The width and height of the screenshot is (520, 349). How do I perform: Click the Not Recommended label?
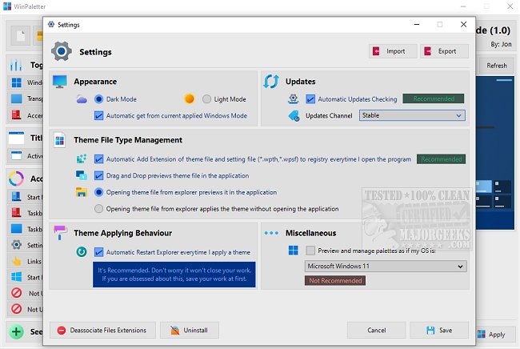(x=335, y=281)
